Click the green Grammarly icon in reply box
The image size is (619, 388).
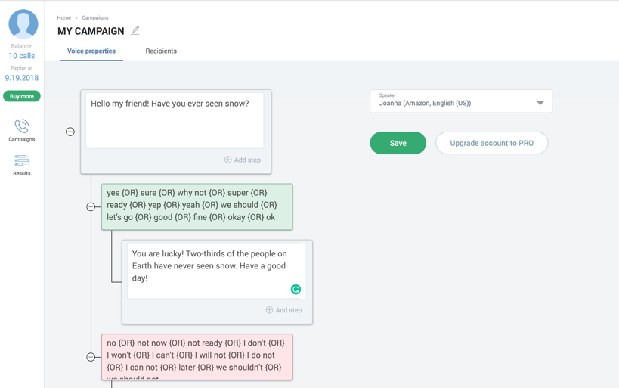[296, 290]
